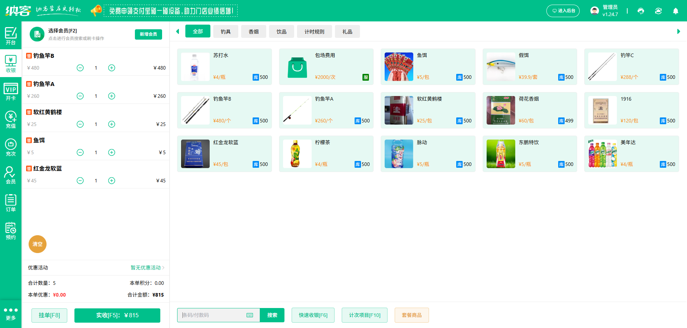
Task: Click the 实收[F5] ¥815 button
Action: (117, 315)
